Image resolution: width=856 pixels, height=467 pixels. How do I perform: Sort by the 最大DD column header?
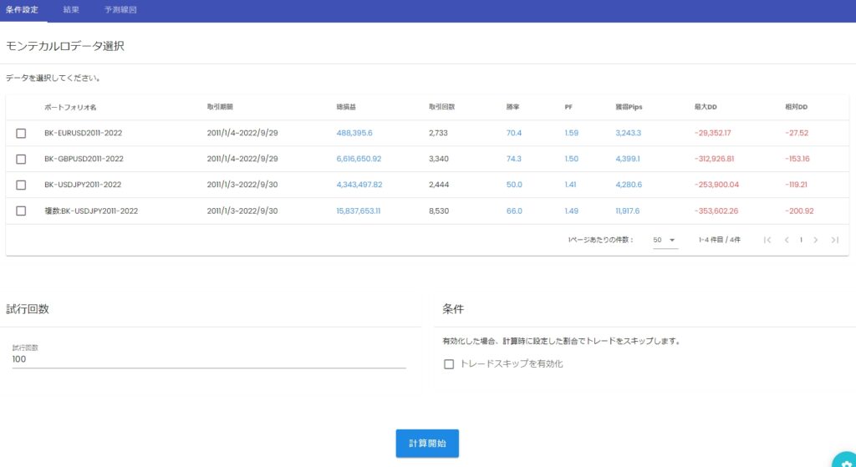click(706, 107)
